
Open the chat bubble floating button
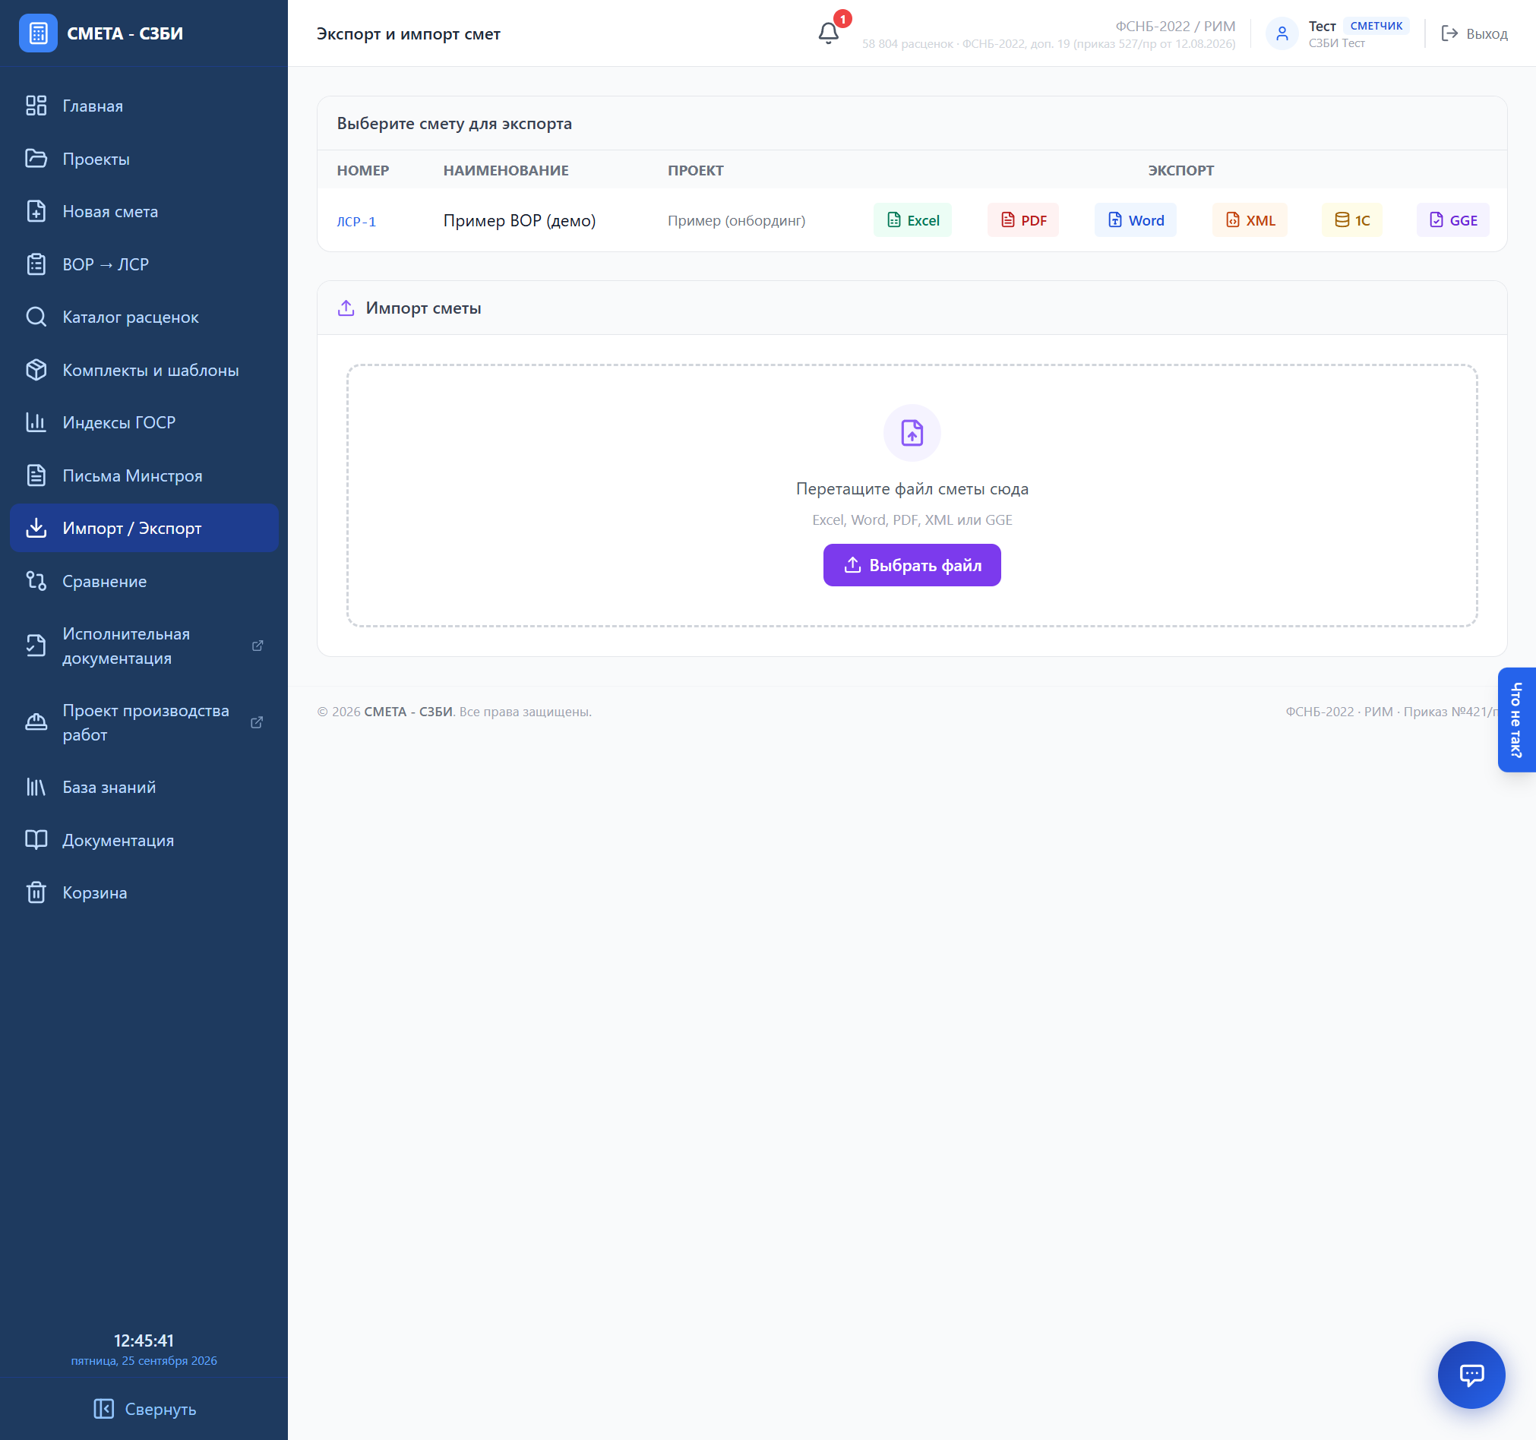pyautogui.click(x=1471, y=1375)
